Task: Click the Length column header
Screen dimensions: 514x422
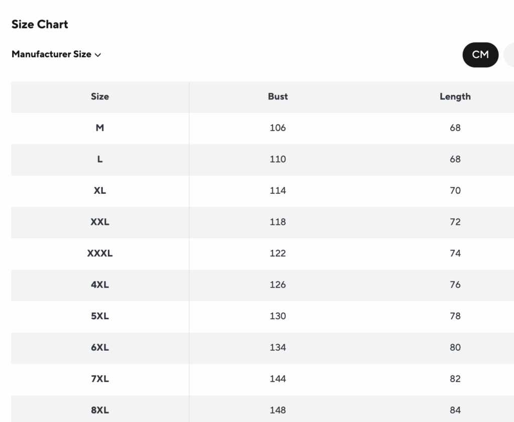Action: coord(455,96)
